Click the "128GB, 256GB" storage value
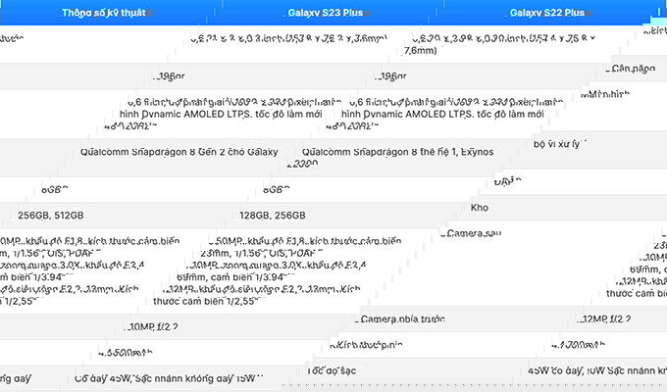667x392 pixels. 273,216
